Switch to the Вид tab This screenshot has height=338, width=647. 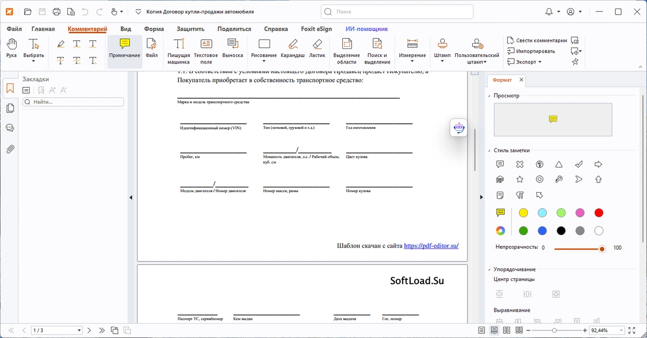[126, 29]
